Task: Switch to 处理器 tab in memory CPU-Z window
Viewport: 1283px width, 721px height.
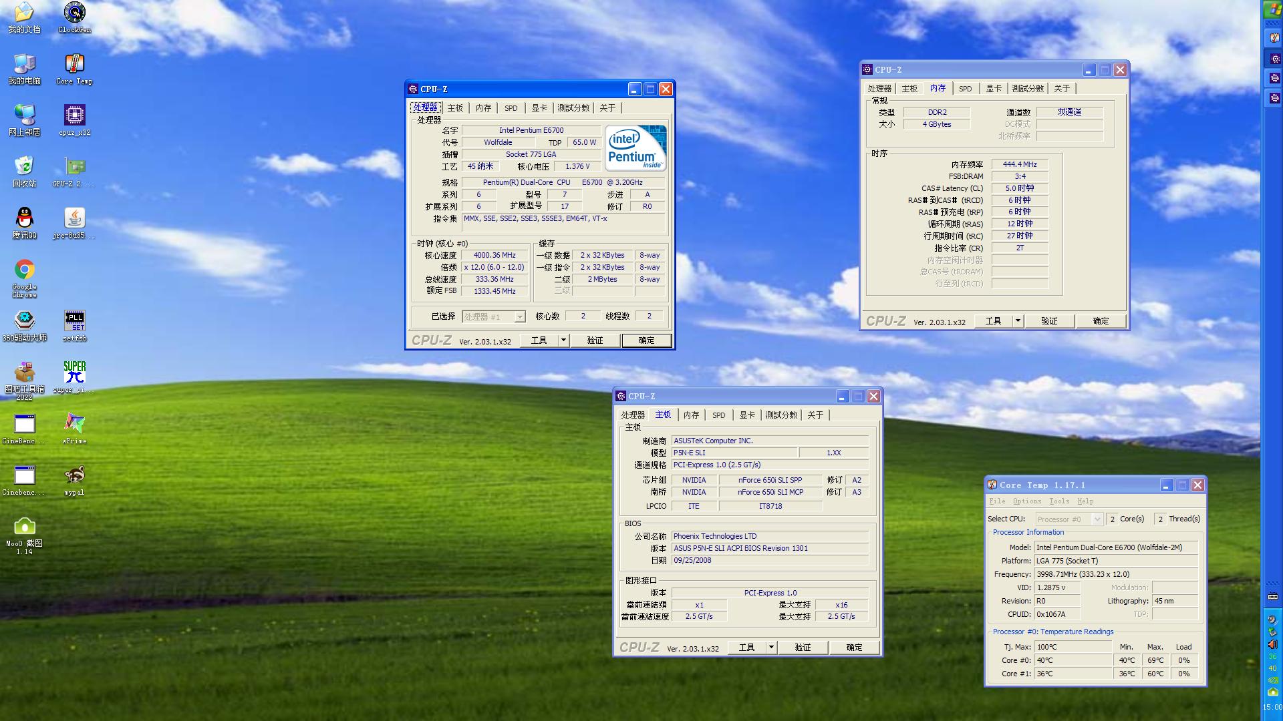Action: 879,89
